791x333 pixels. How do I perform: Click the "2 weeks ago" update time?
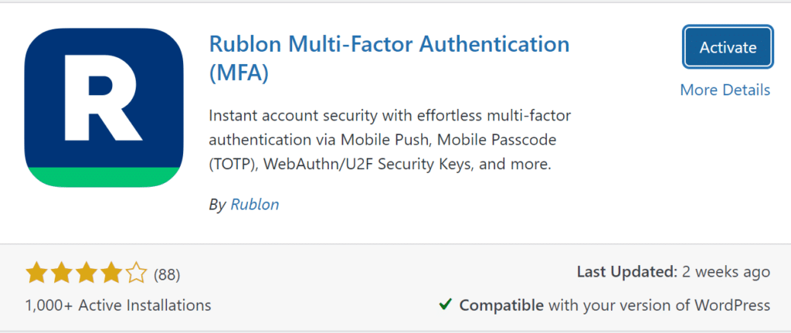[725, 272]
